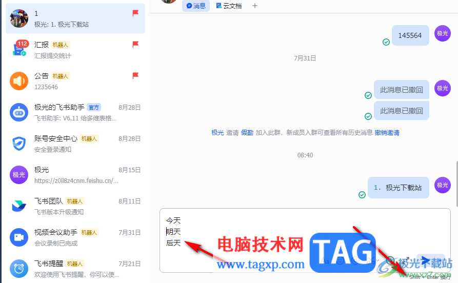Click the 8月11日 date on 飞书团队 chat

129,201
